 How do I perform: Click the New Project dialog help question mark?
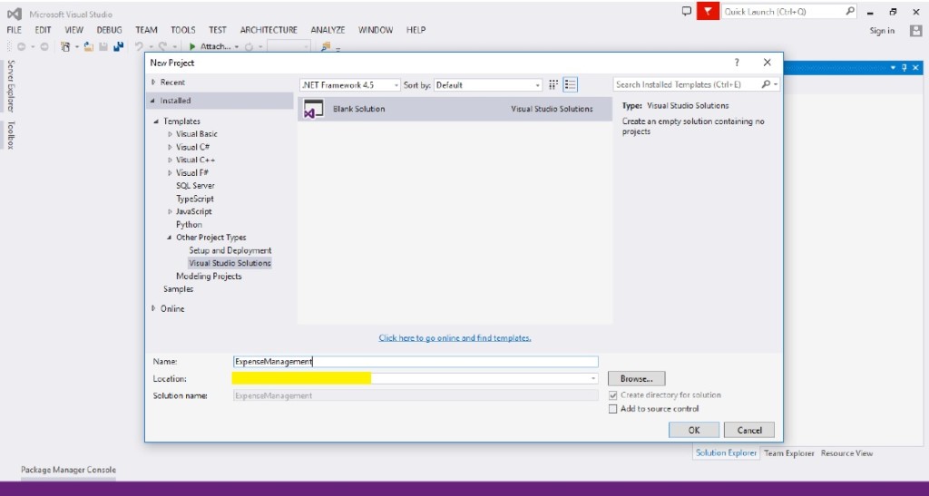pyautogui.click(x=737, y=63)
